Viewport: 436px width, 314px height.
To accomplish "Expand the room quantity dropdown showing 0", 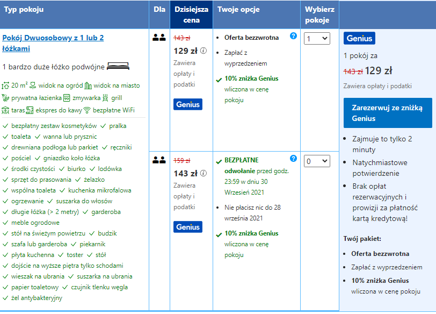I will point(317,161).
